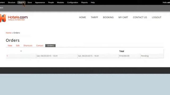Click the Total column header
Viewport: 170px width, 95px height.
tap(122, 51)
